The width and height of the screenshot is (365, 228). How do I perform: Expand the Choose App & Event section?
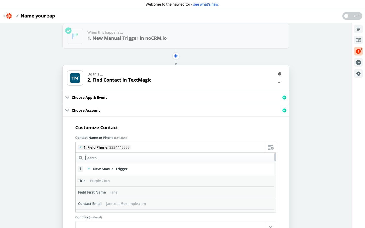[x=89, y=98]
